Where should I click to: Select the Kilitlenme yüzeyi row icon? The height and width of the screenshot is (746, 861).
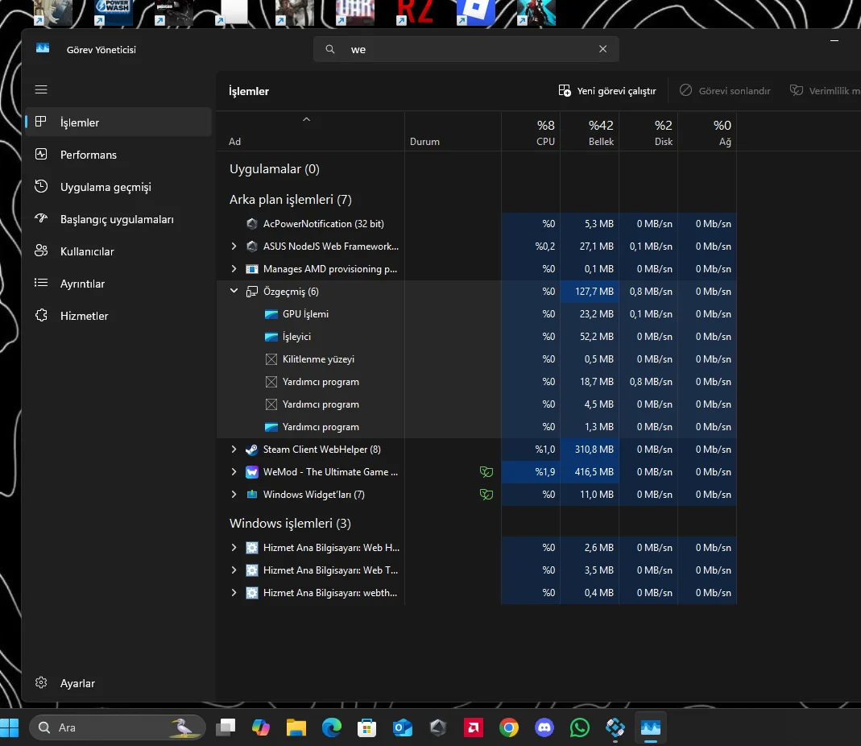[271, 359]
